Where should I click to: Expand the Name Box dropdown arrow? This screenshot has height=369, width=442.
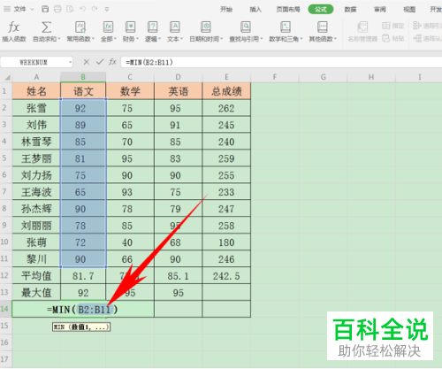(x=70, y=62)
